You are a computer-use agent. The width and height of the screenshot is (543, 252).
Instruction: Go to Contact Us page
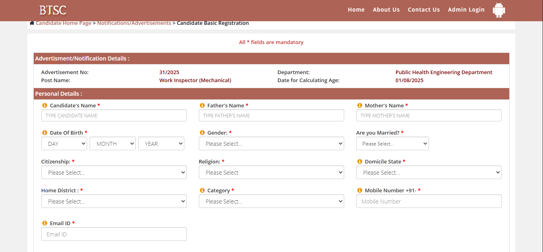(x=424, y=10)
